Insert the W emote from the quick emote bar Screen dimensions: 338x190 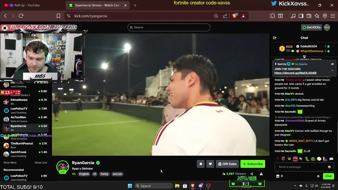289,159
